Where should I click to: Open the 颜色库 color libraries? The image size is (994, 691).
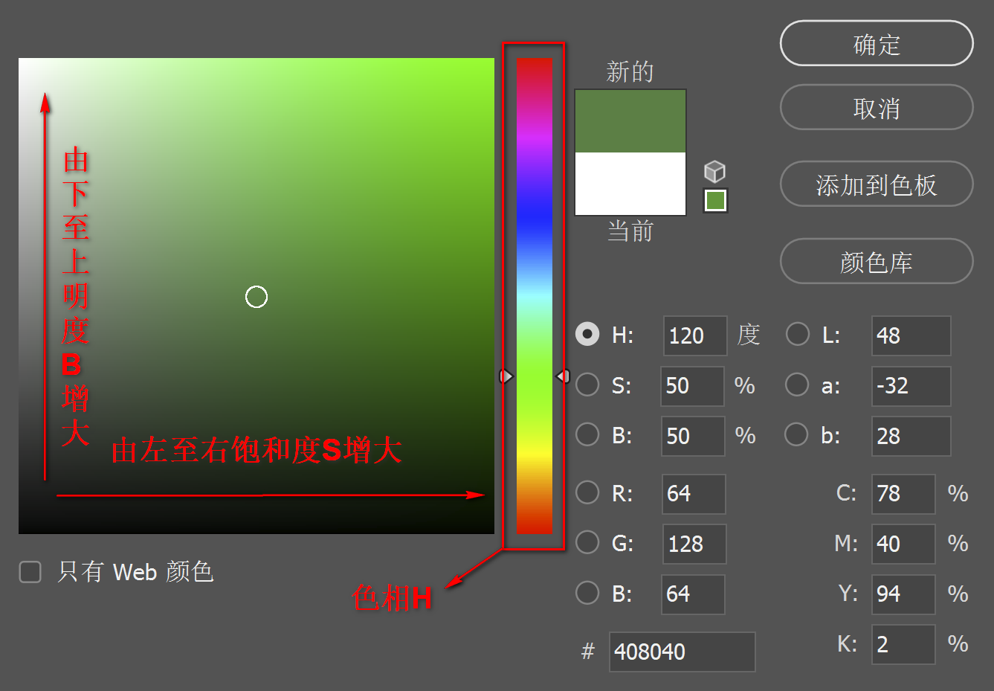point(876,261)
